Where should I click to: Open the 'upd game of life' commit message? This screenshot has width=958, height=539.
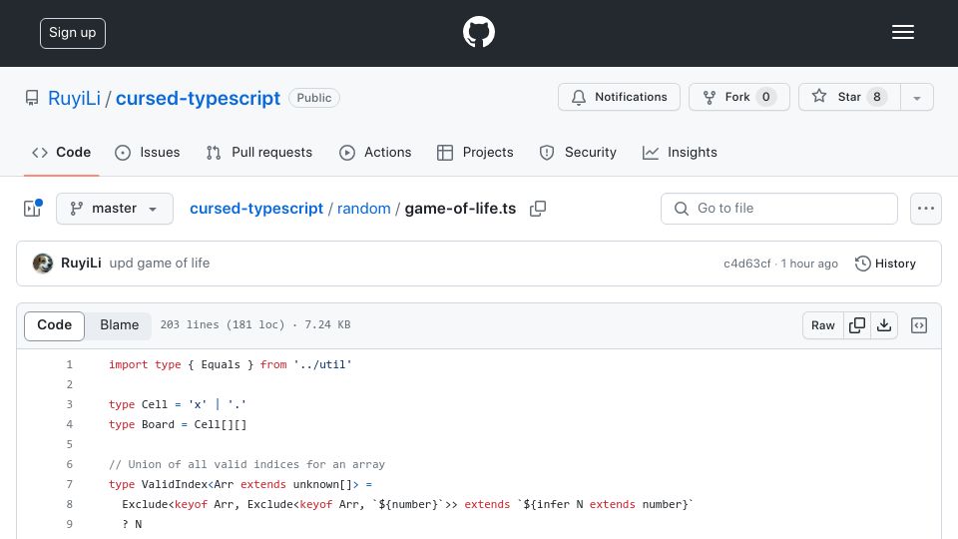(x=160, y=263)
